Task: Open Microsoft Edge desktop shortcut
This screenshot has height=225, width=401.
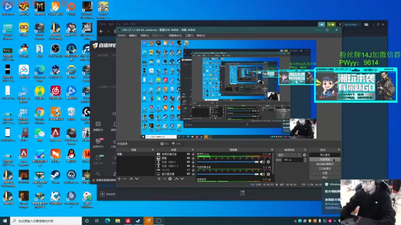Action: [x=40, y=71]
